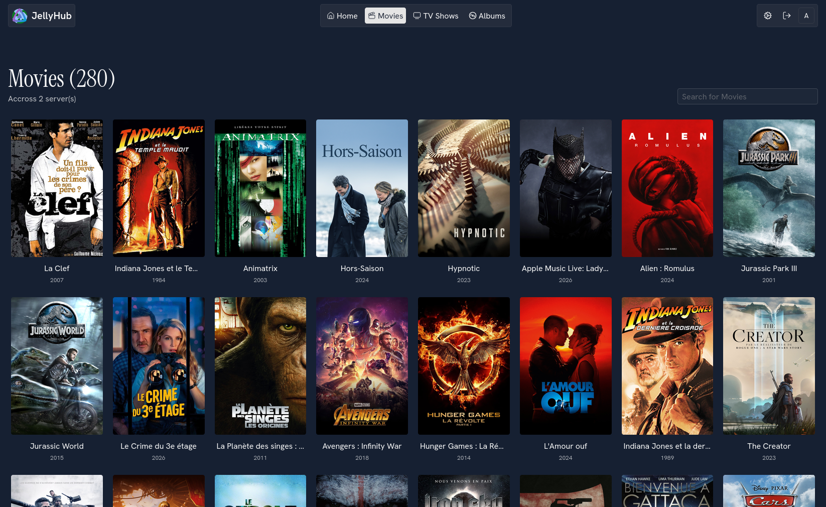Click 'The Creator' title text
Viewport: 826px width, 507px height.
[x=769, y=446]
